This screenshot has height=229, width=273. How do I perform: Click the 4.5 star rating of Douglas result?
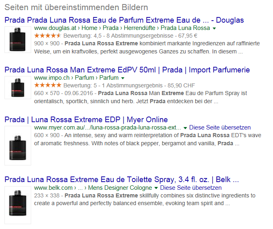pyautogui.click(x=48, y=36)
